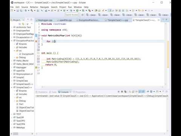The width and height of the screenshot is (181, 136).
Task: Select the openFile project
Action: pos(20,71)
